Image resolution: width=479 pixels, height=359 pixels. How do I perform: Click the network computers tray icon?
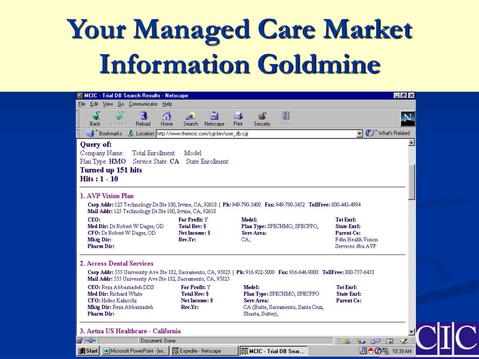click(x=364, y=351)
